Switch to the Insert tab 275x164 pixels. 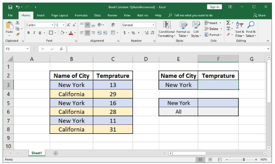point(41,15)
